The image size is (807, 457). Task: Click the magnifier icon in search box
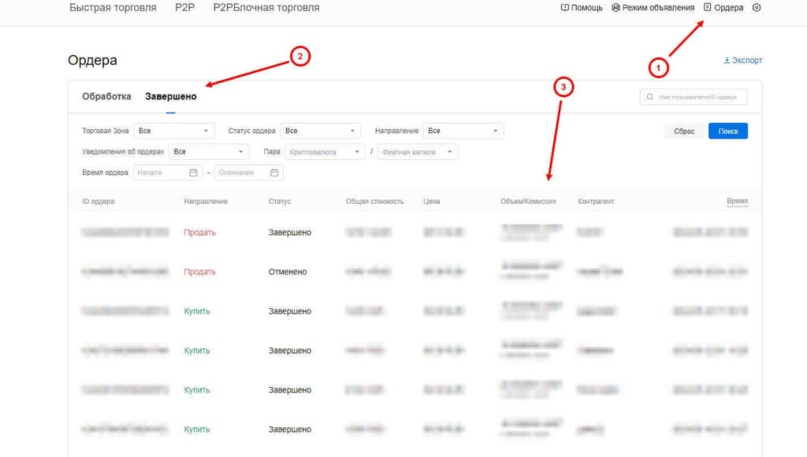coord(650,97)
